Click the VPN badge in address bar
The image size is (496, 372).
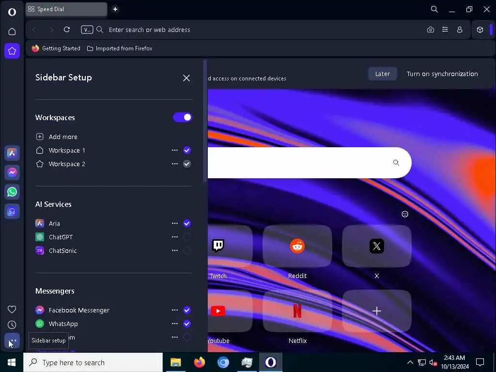[x=87, y=30]
